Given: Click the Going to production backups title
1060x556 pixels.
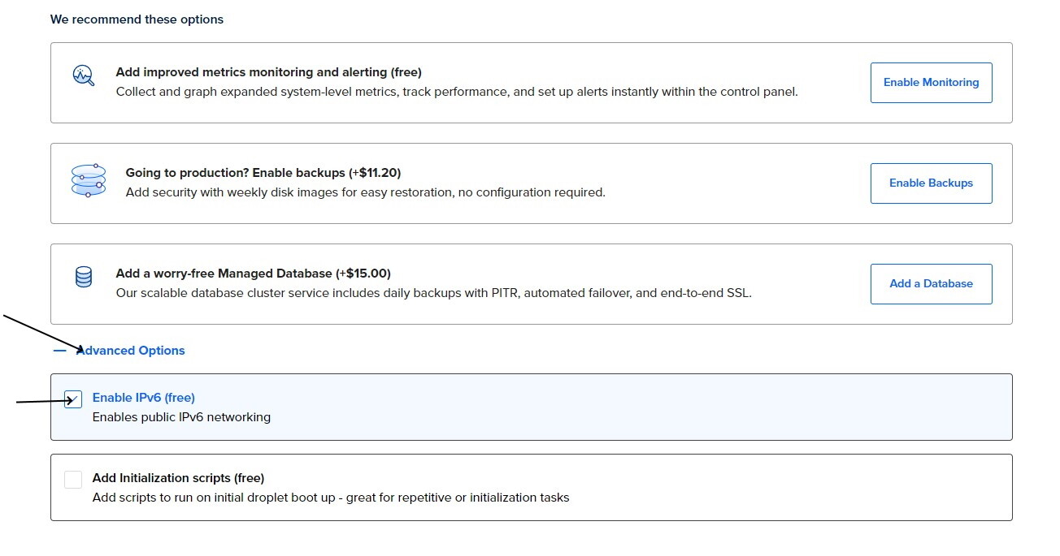Looking at the screenshot, I should [263, 173].
